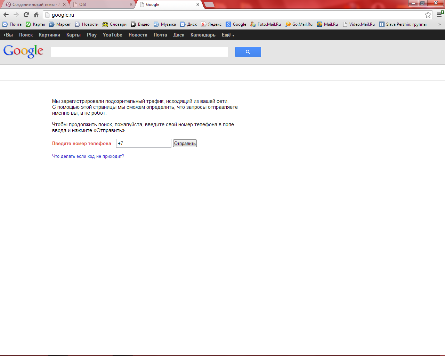The height and width of the screenshot is (356, 445).
Task: Click the browser forward arrow
Action: 16,15
